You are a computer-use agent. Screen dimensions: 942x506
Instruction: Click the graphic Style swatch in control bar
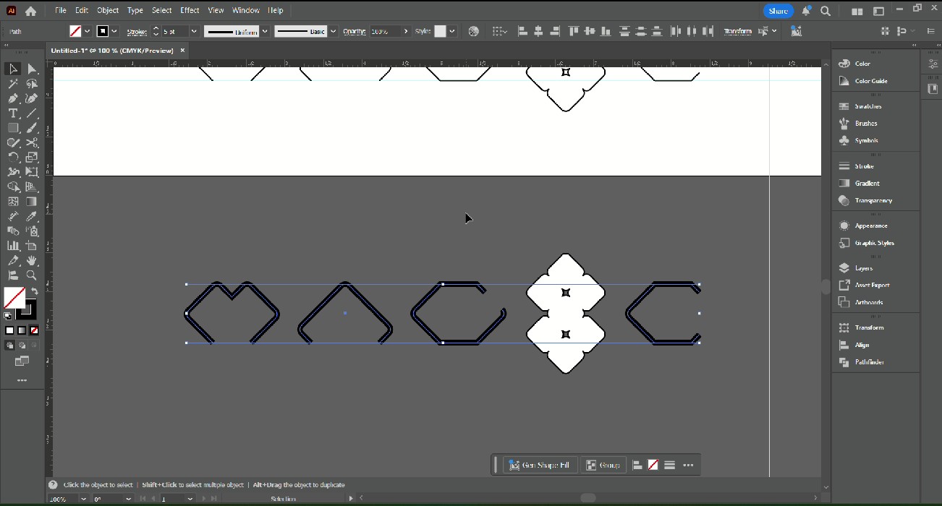point(440,31)
